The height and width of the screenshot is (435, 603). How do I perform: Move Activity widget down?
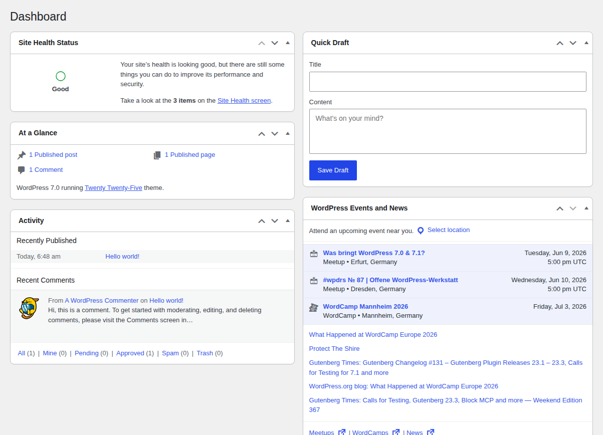[275, 221]
